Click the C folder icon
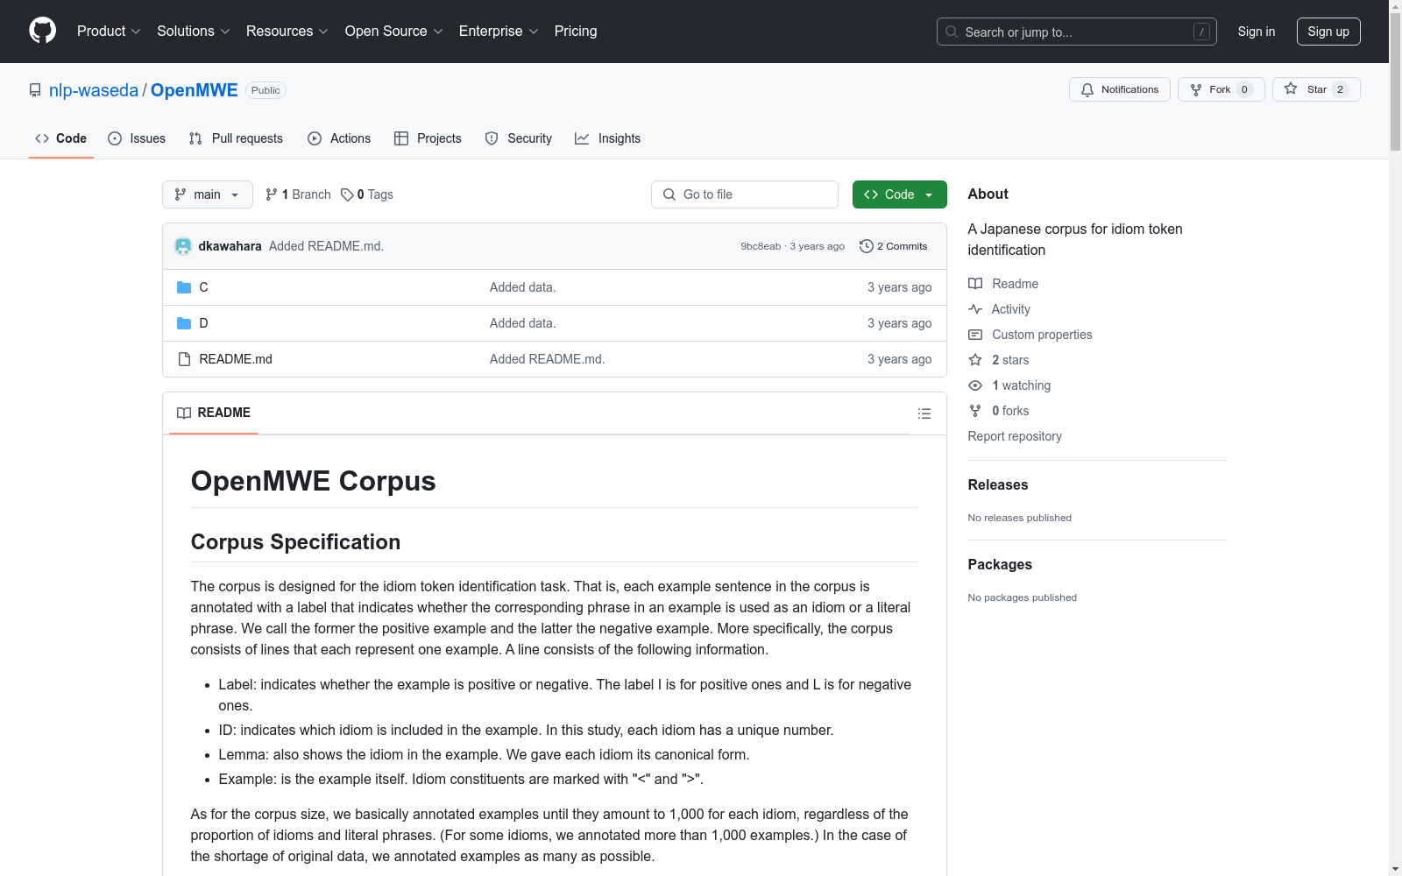This screenshot has height=876, width=1402. coord(184,287)
